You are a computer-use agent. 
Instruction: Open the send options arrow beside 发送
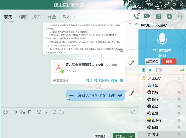click(x=131, y=136)
